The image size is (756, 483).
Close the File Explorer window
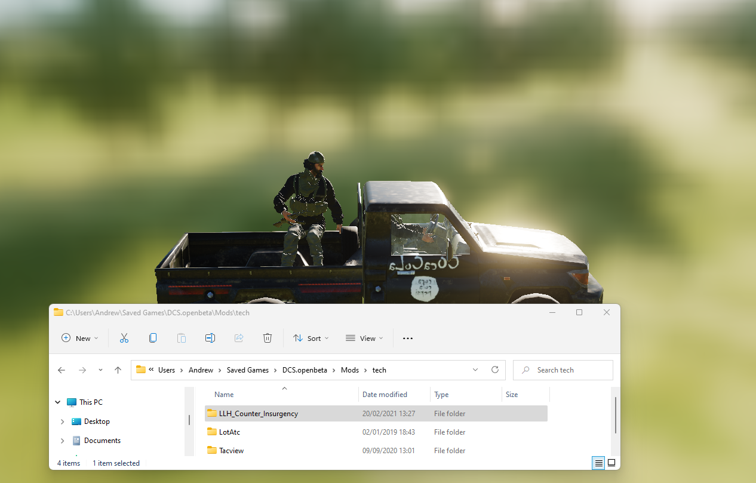click(x=607, y=312)
